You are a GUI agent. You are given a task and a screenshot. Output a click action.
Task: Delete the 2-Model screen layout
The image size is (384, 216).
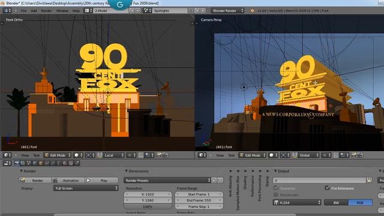(x=138, y=11)
